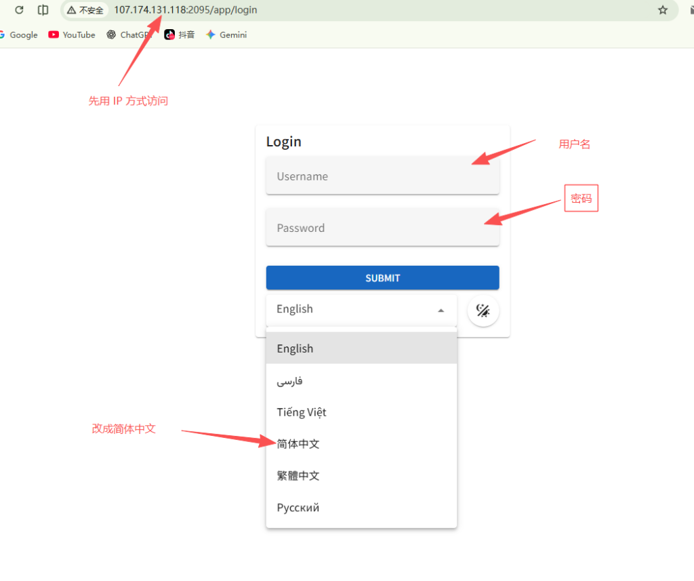694x581 pixels.
Task: Click into the Password field
Action: [x=382, y=228]
